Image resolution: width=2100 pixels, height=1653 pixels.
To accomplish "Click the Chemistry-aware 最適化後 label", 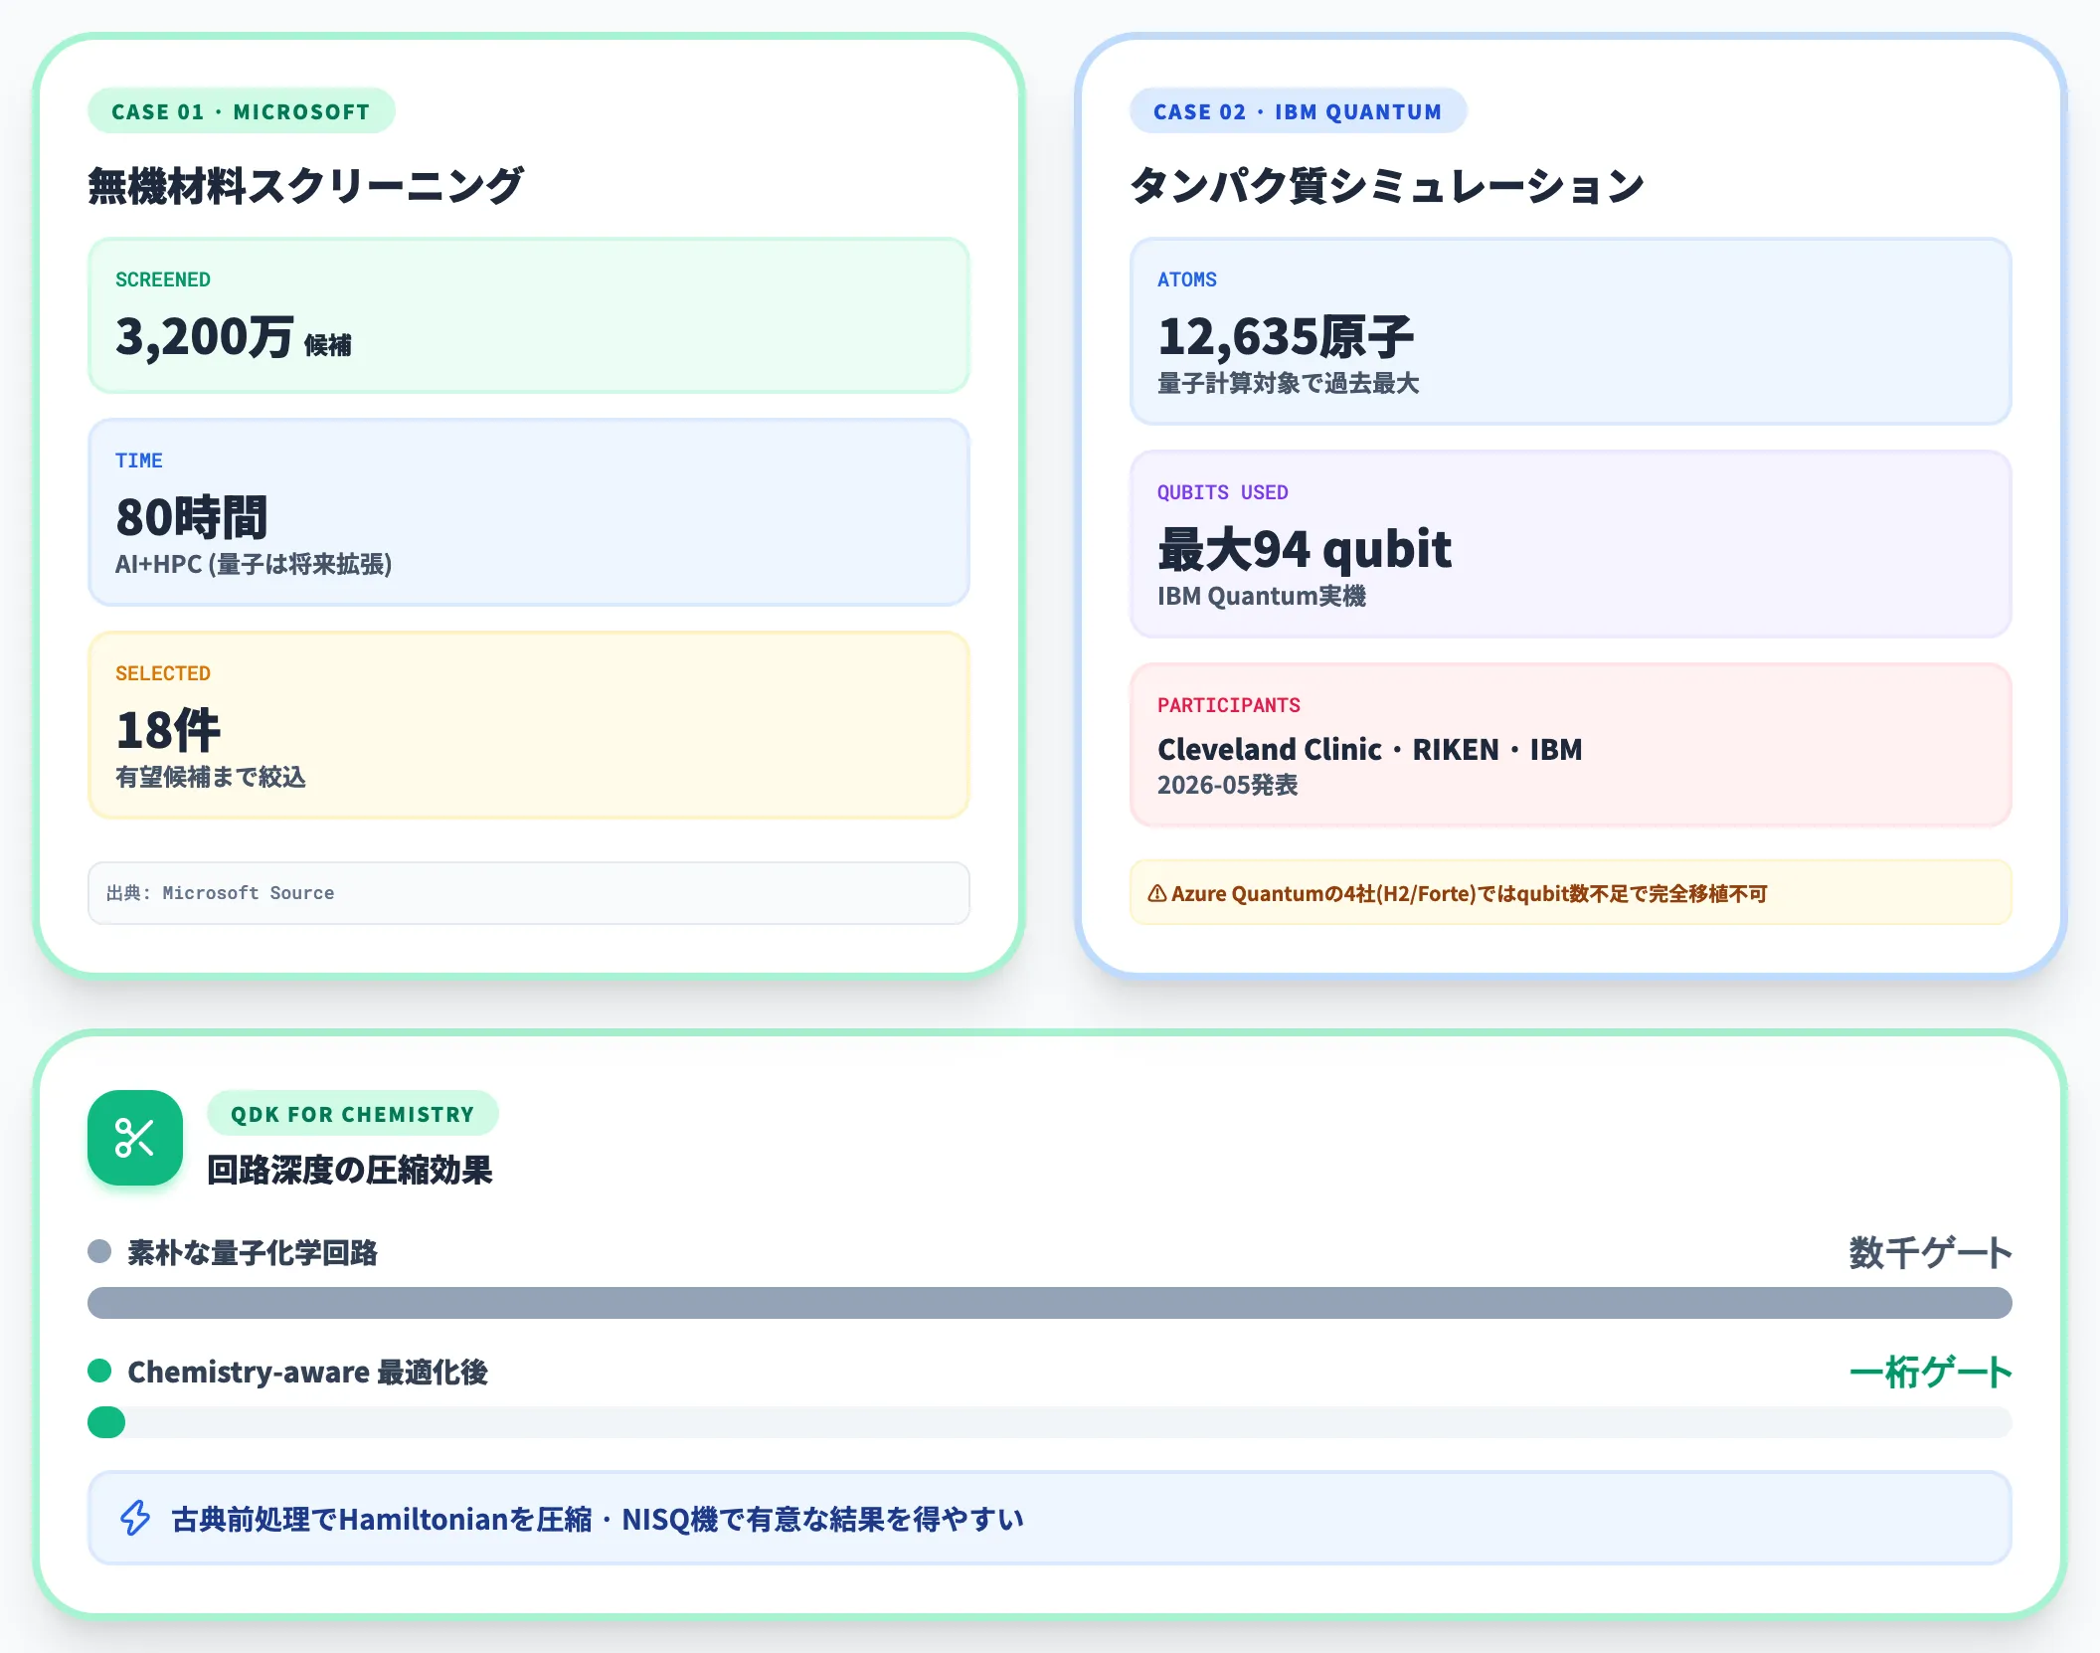I will [x=308, y=1372].
